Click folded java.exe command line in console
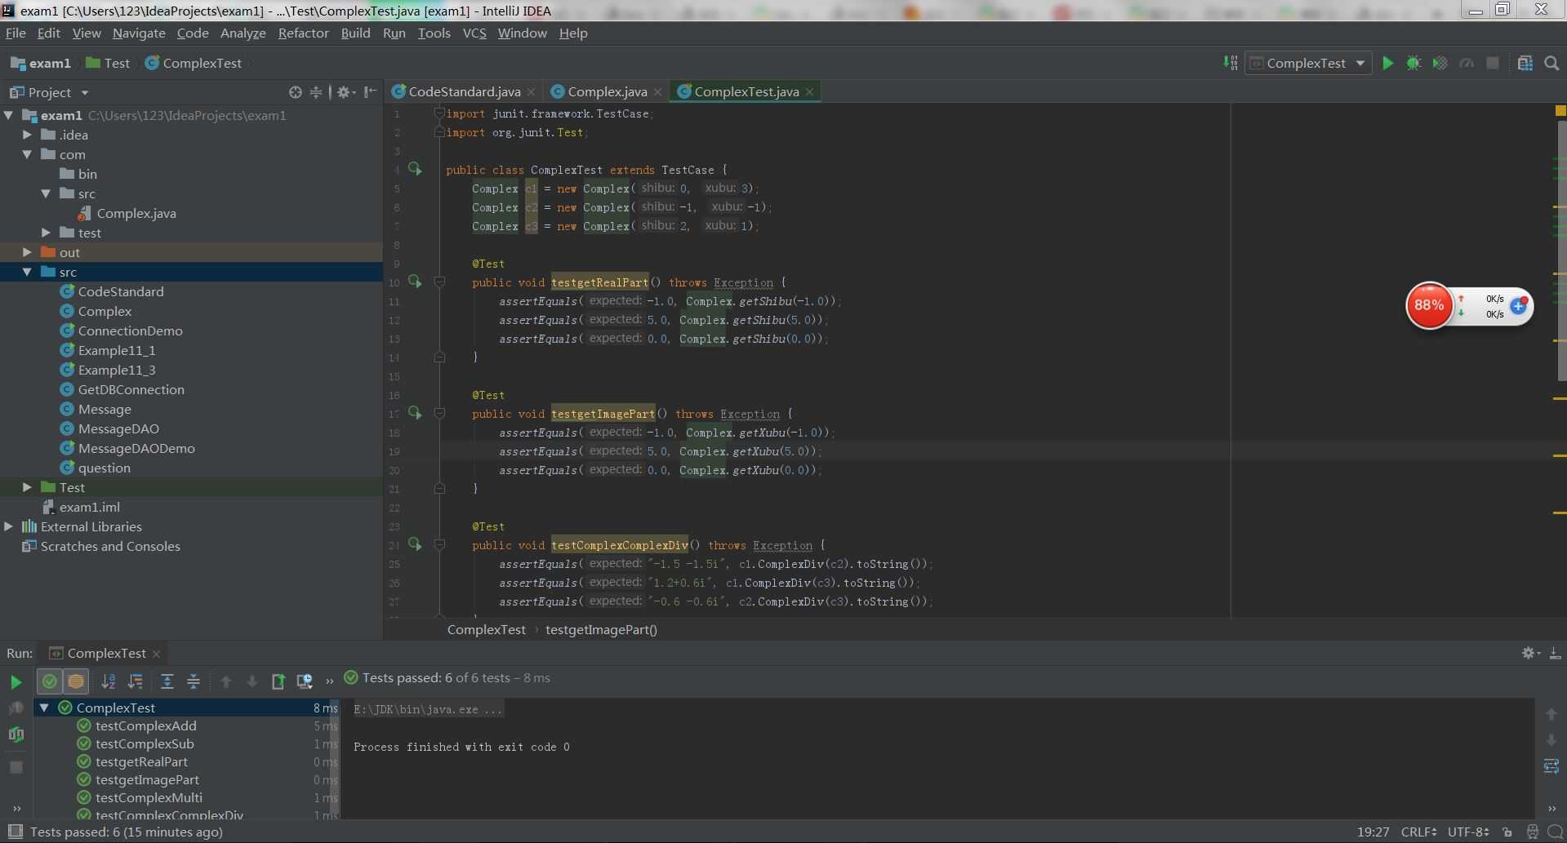Screen dimensions: 1567x843 [x=428, y=709]
